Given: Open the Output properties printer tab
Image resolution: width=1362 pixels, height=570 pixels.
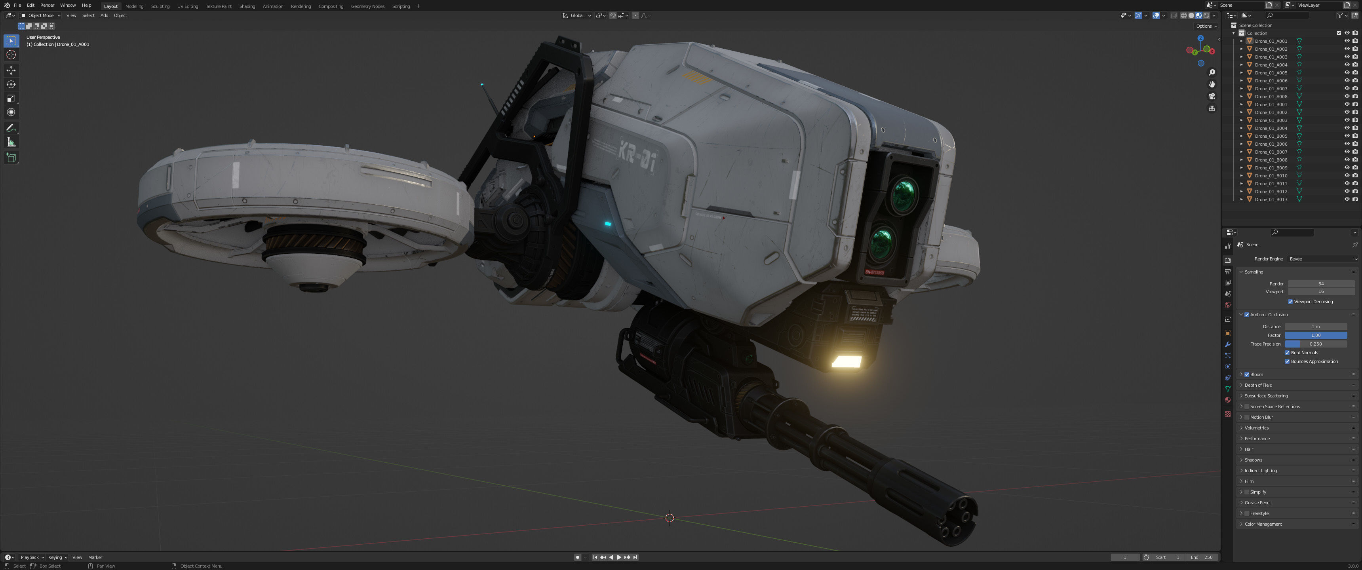Looking at the screenshot, I should tap(1228, 271).
